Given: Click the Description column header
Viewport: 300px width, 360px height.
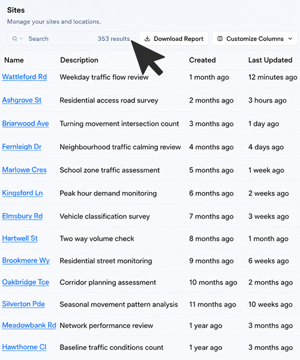Looking at the screenshot, I should tap(79, 60).
